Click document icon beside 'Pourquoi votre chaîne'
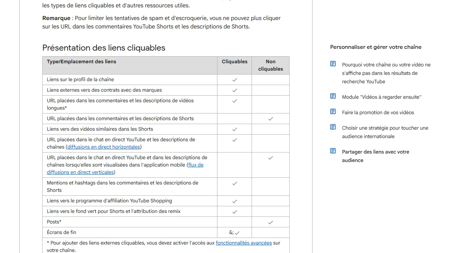The image size is (451, 253). click(x=333, y=64)
